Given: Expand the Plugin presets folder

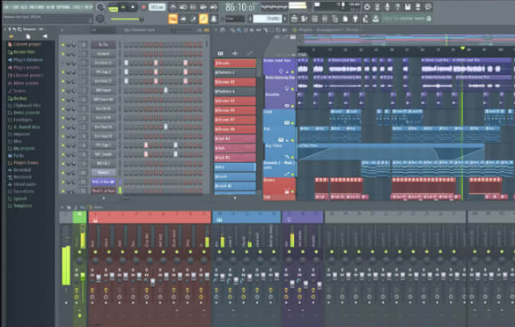Looking at the screenshot, I should (24, 68).
